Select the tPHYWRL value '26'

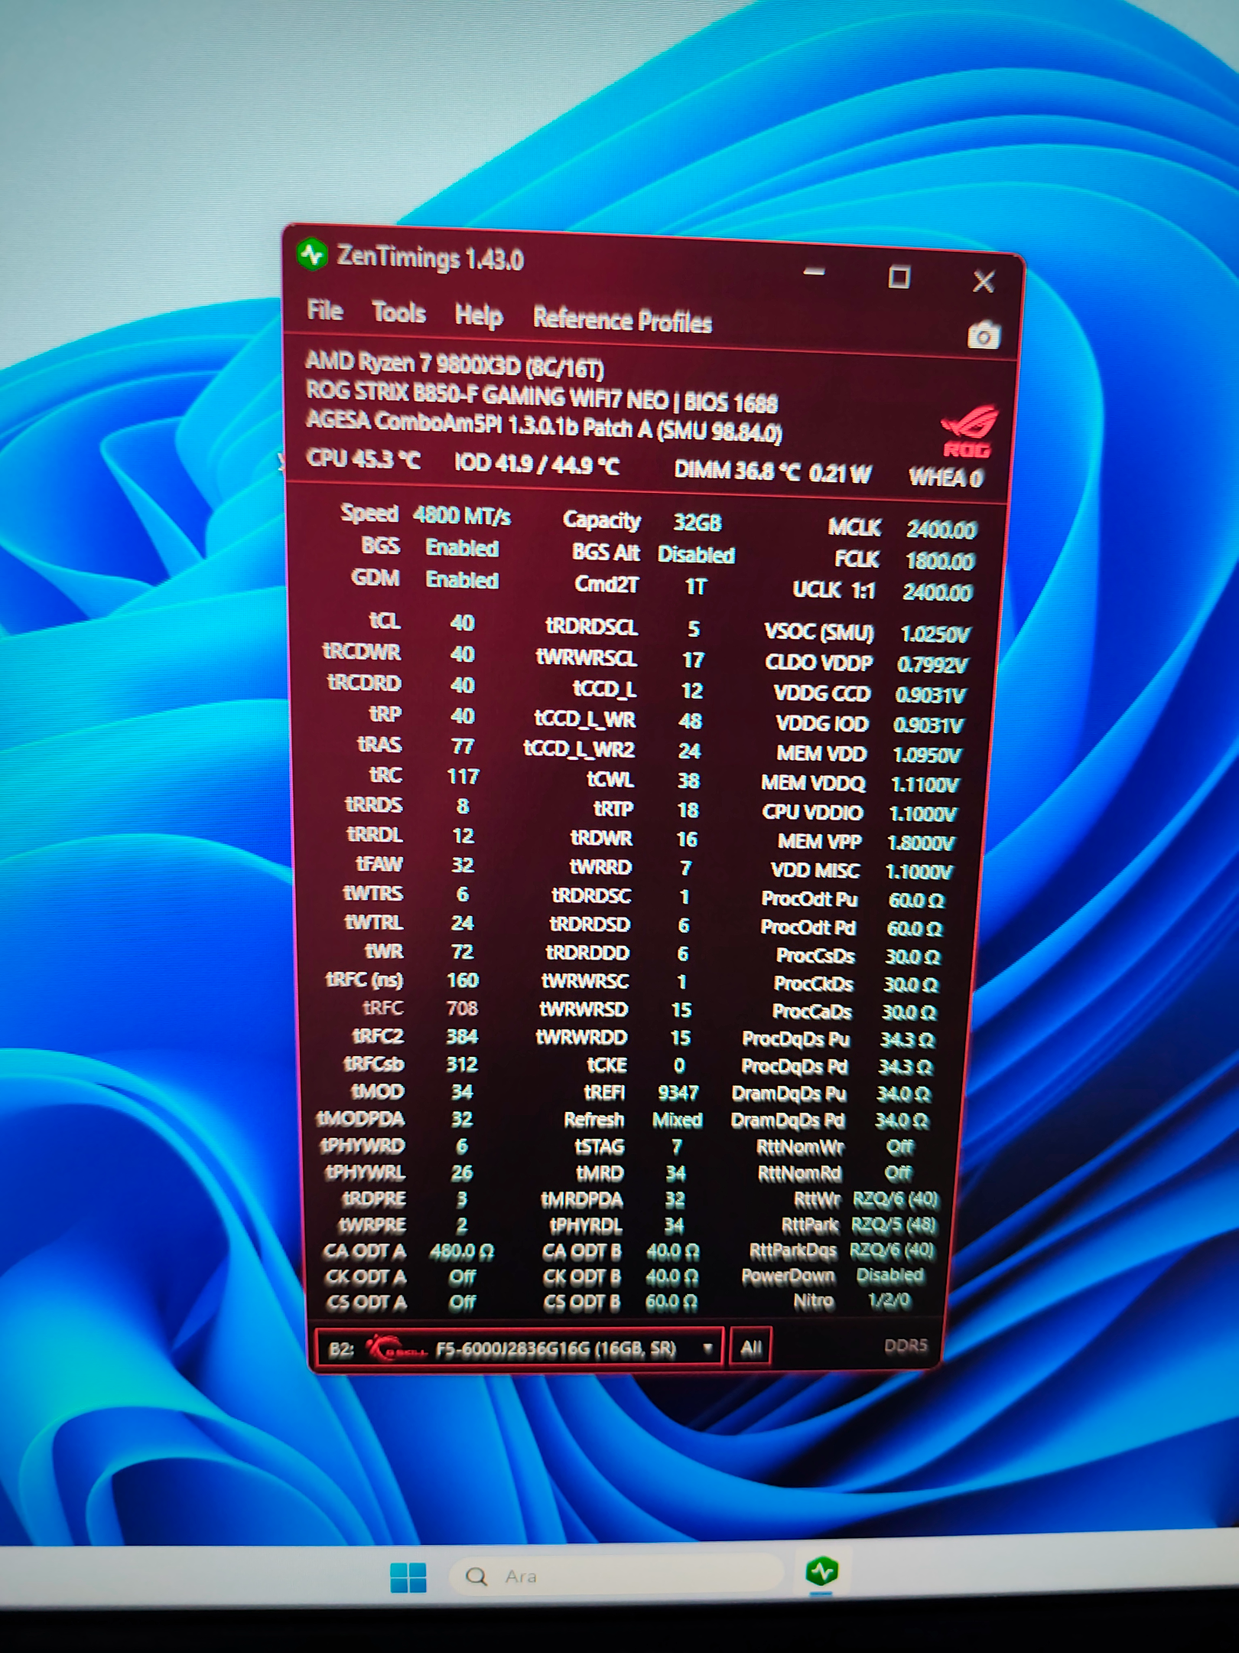[x=462, y=1172]
